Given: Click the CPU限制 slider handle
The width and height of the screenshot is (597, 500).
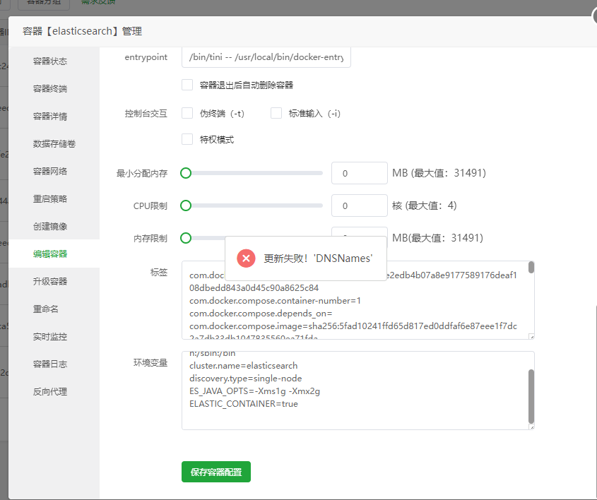Looking at the screenshot, I should coord(186,206).
